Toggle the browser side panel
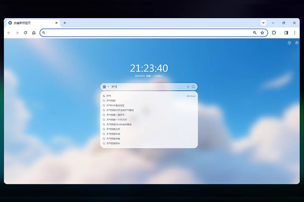The height and width of the screenshot is (202, 304). (x=286, y=33)
